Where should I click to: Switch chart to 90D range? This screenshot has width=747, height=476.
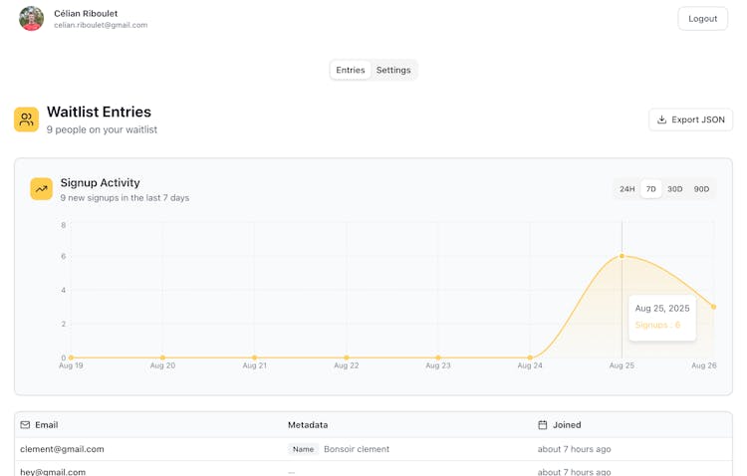click(x=702, y=189)
